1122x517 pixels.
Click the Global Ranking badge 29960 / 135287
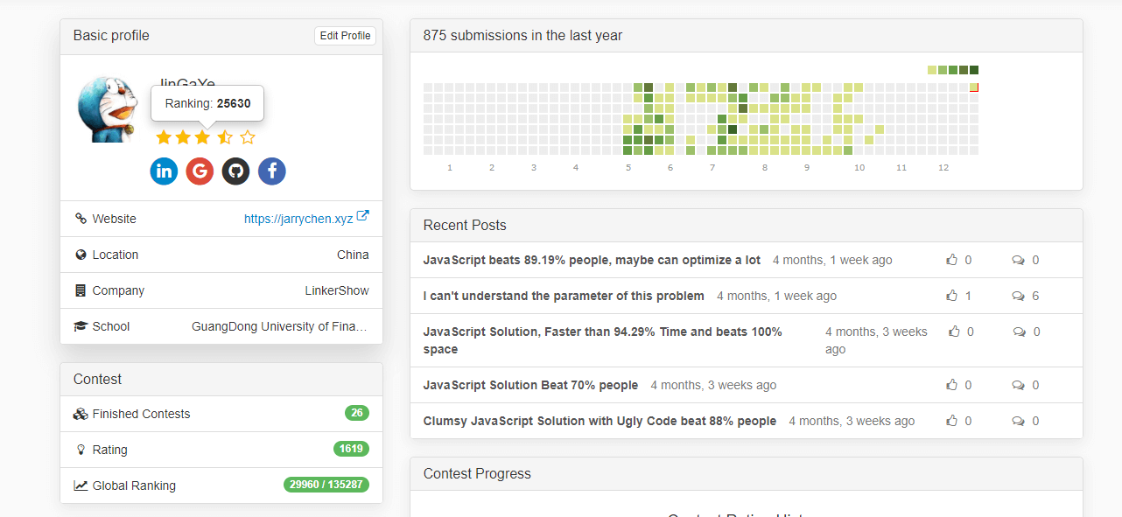tap(326, 485)
